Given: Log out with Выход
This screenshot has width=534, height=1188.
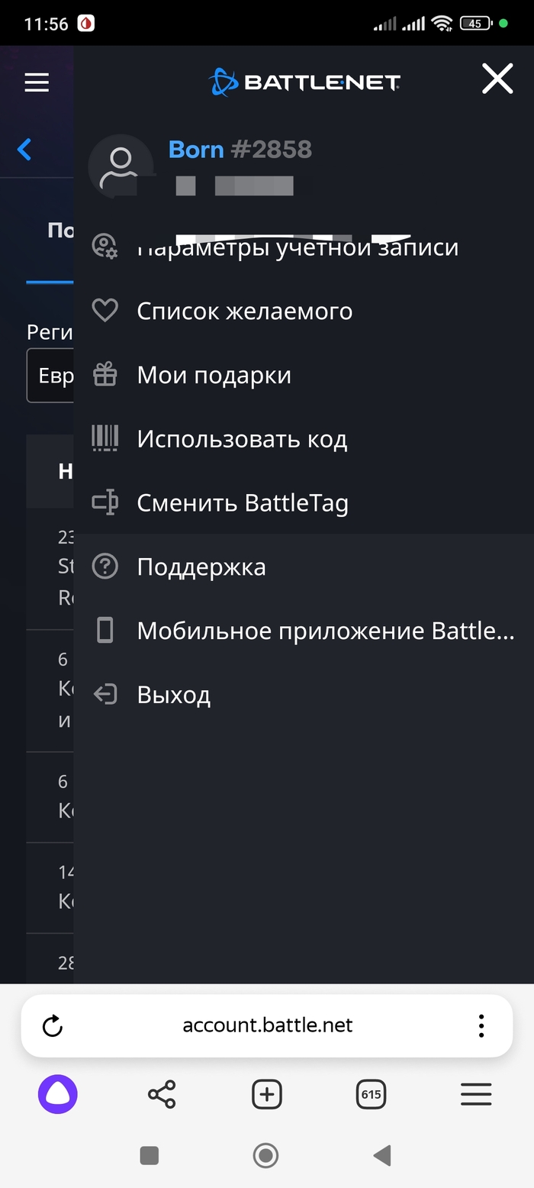Looking at the screenshot, I should 173,695.
